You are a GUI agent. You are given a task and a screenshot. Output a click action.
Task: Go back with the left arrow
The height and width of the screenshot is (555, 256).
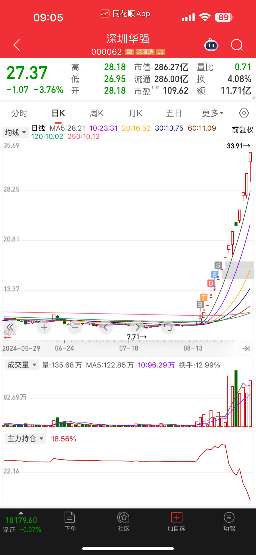click(17, 45)
